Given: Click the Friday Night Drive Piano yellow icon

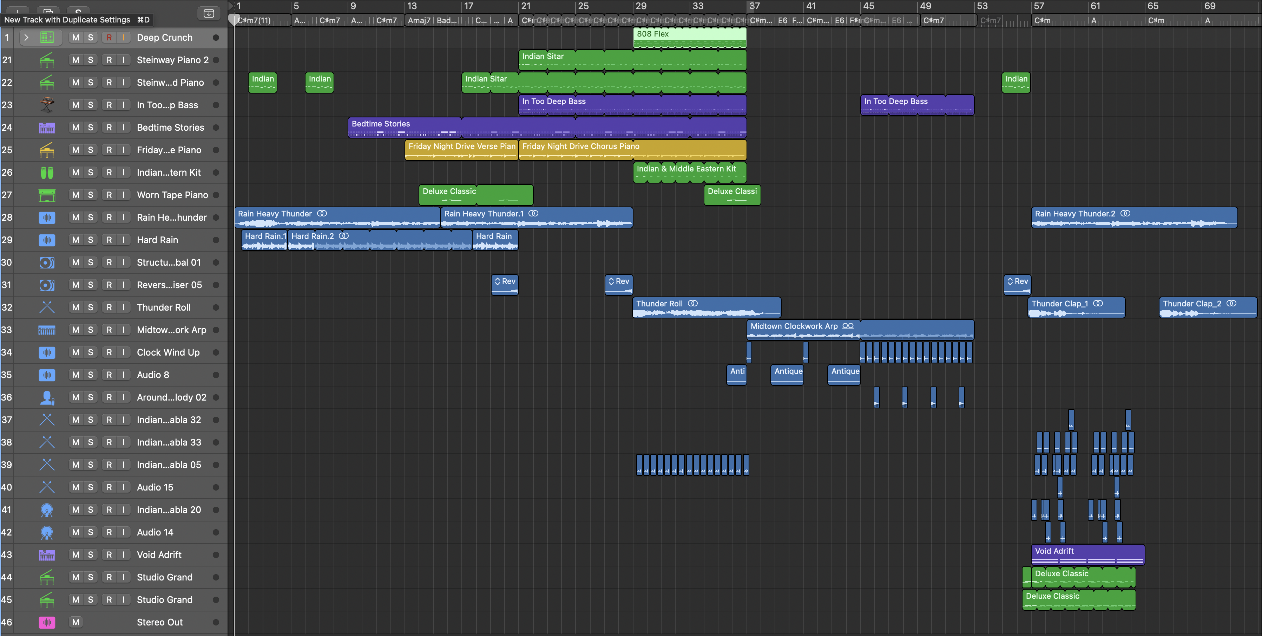Looking at the screenshot, I should (x=47, y=150).
